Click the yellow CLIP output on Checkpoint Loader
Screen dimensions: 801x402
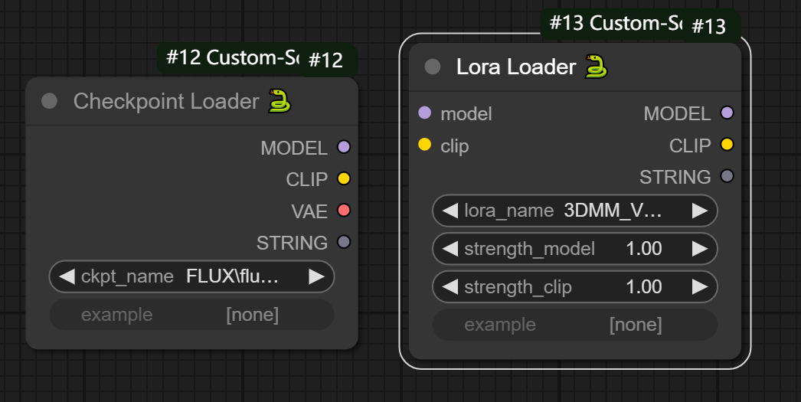pyautogui.click(x=344, y=179)
